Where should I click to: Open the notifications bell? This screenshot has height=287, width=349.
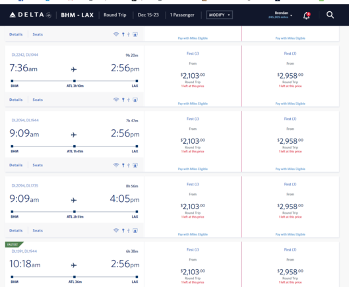pos(307,15)
